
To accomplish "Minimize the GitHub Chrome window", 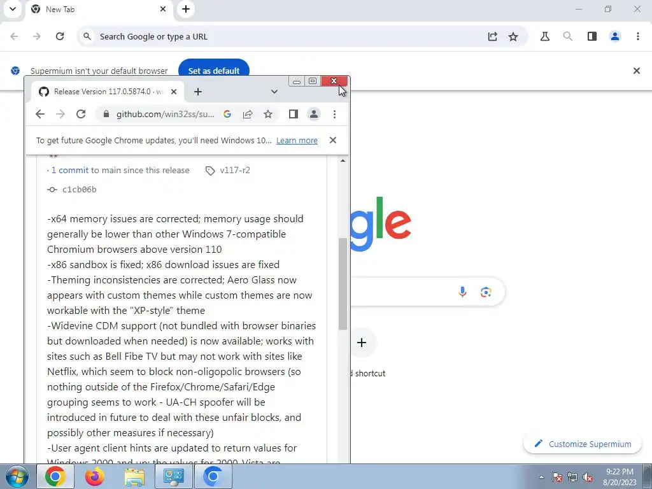I will coord(297,81).
